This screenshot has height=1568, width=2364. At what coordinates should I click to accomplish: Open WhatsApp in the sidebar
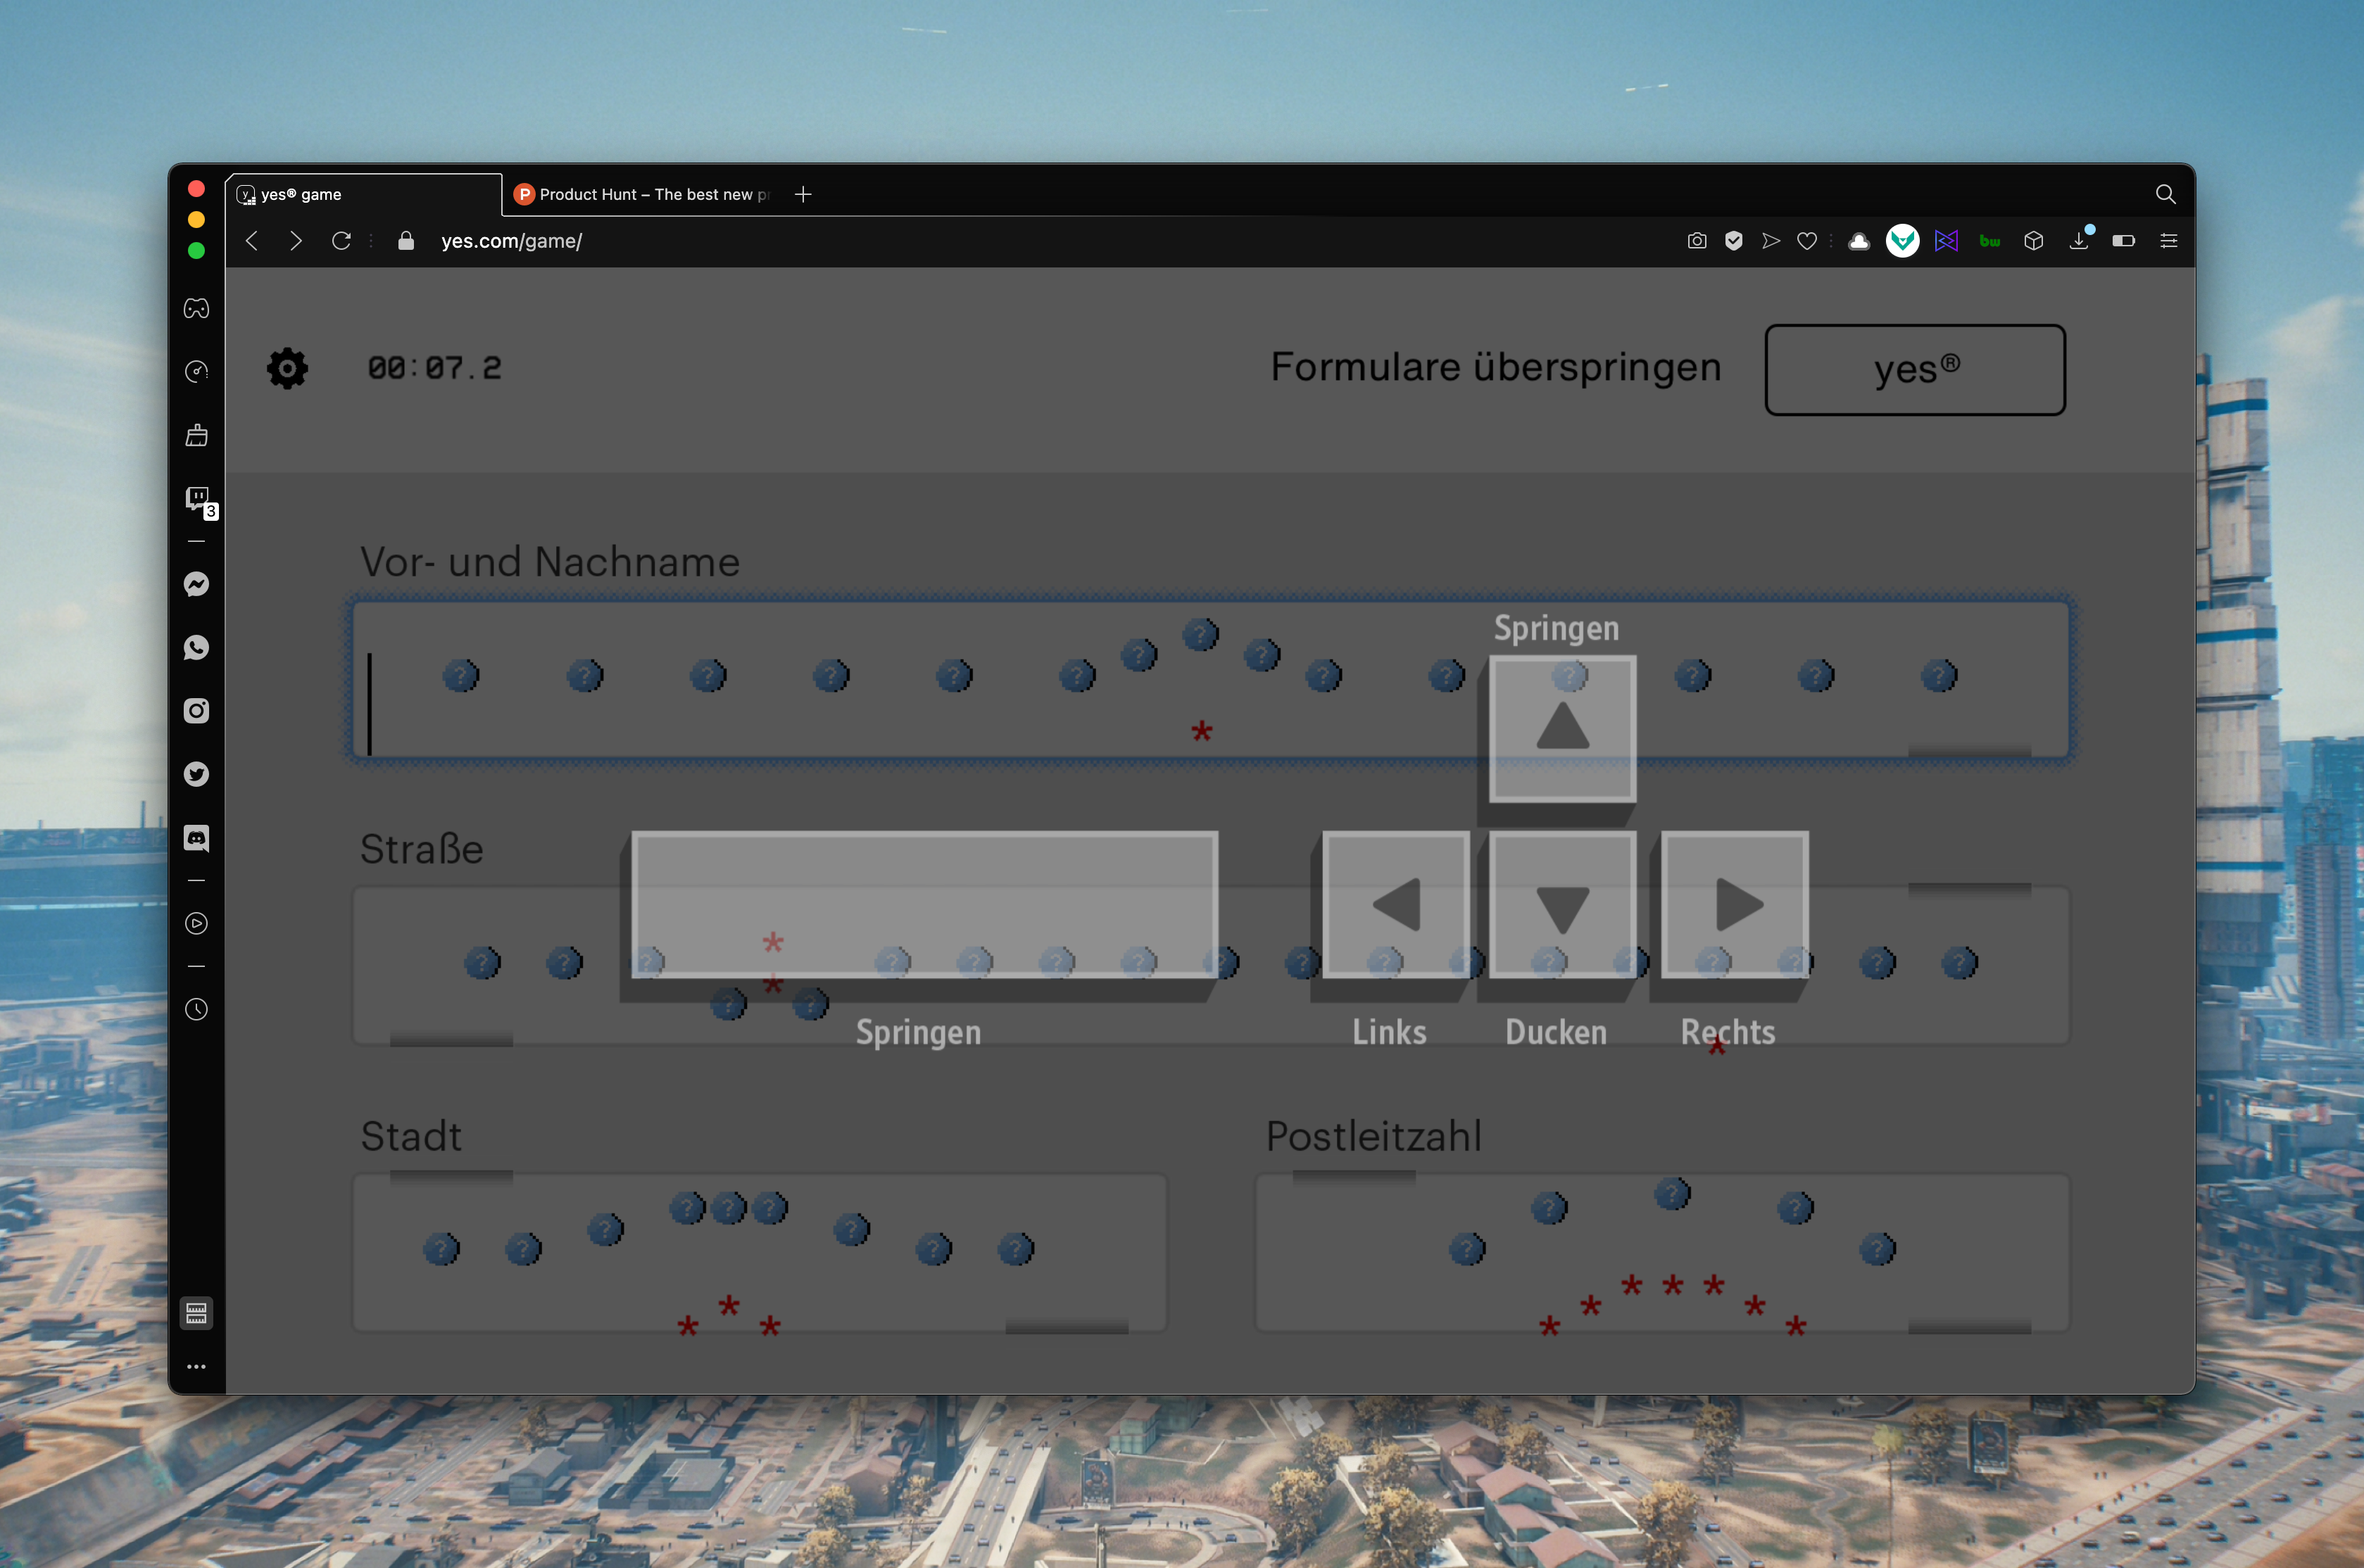[196, 647]
